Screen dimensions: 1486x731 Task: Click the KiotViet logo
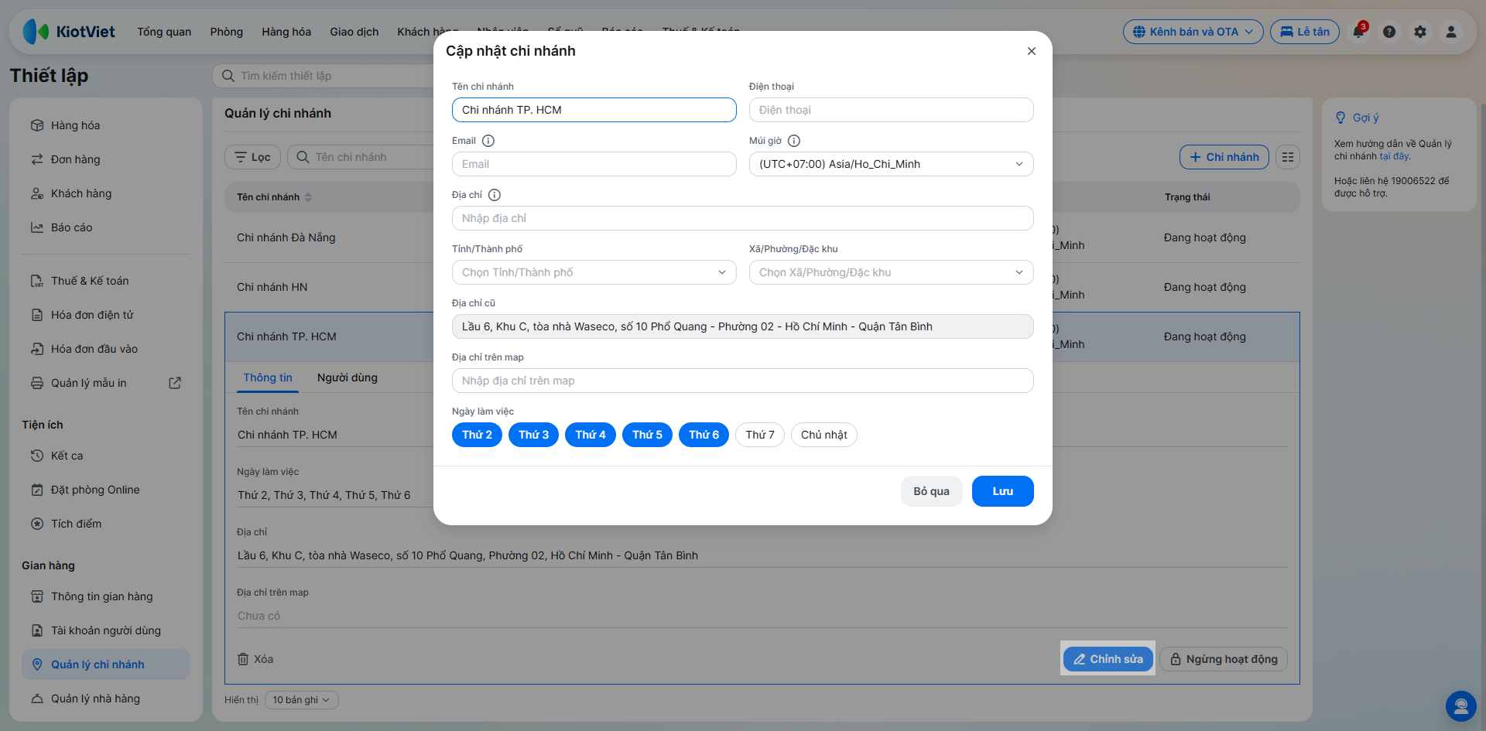click(69, 32)
